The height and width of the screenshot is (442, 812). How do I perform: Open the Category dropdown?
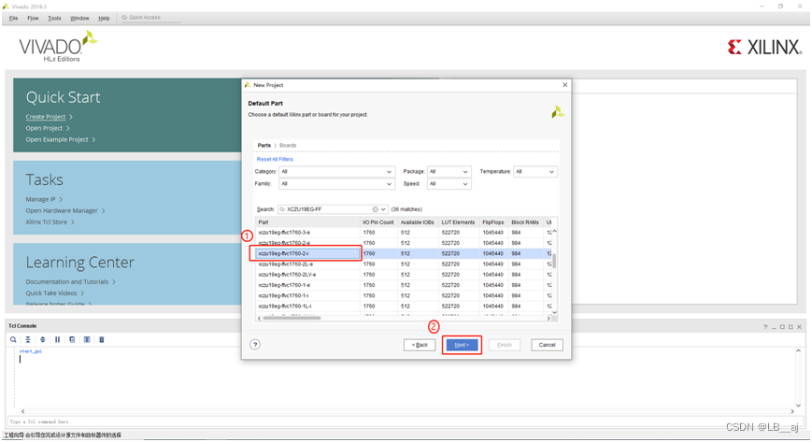point(337,172)
